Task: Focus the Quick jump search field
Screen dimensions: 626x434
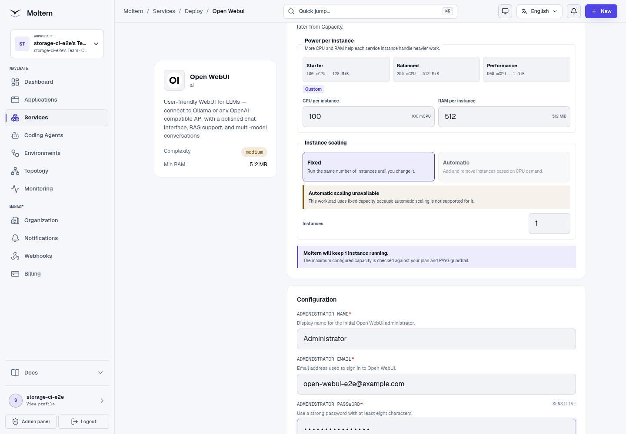Action: click(370, 11)
